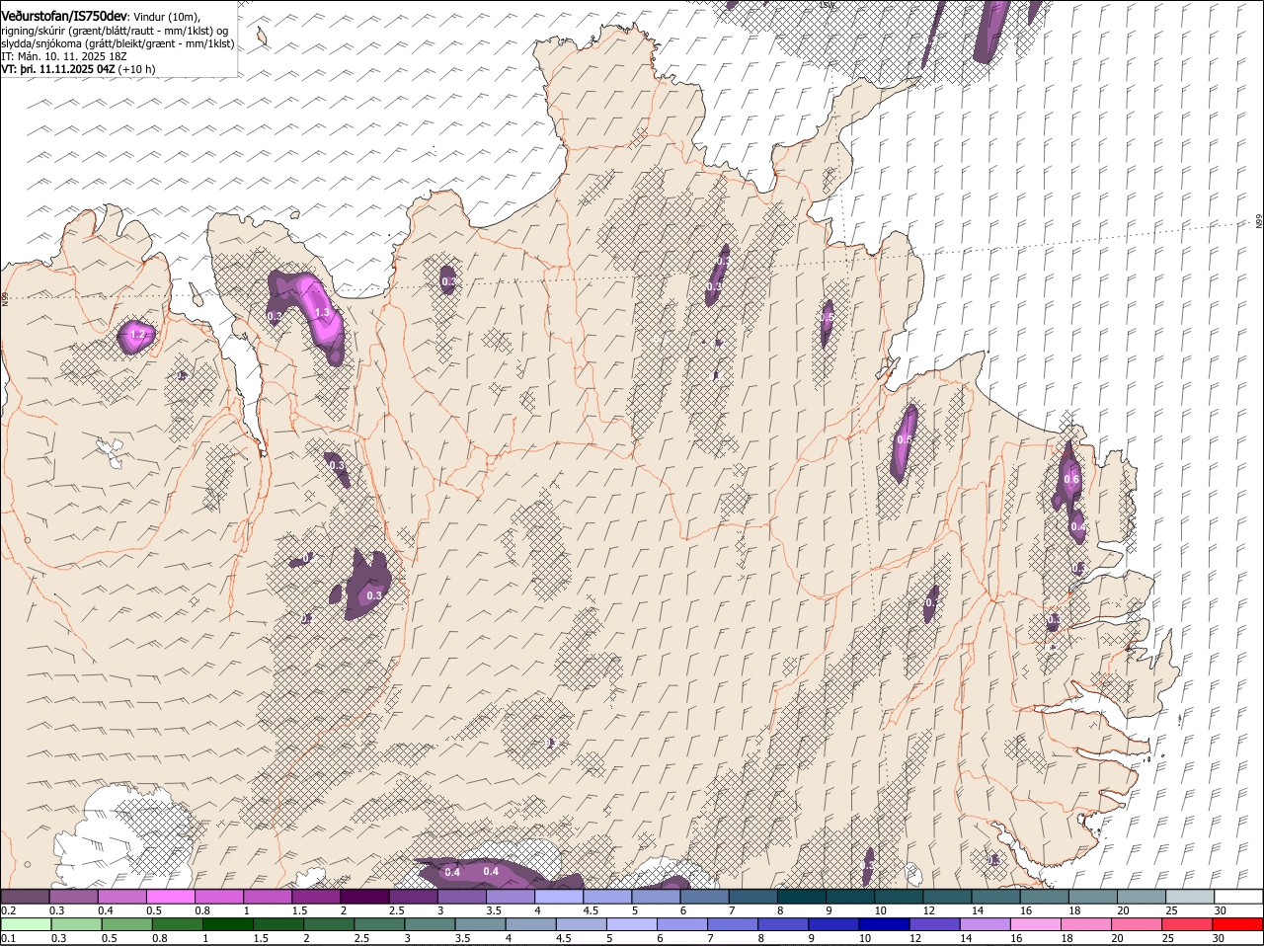Click the 1.2 precipitation value on the map

point(137,336)
